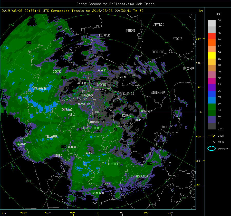This screenshot has height=216, width=231.
Task: Click the GADAG radar center label
Action: 98,112
